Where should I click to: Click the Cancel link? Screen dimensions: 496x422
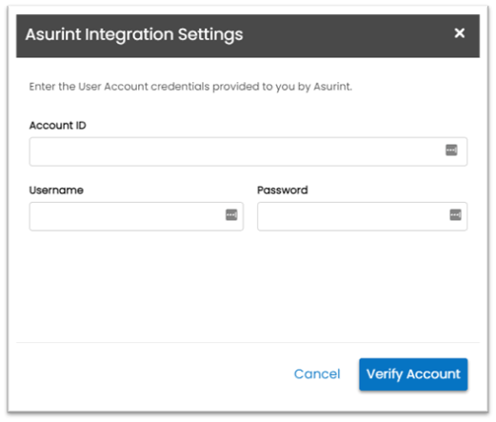coord(317,374)
